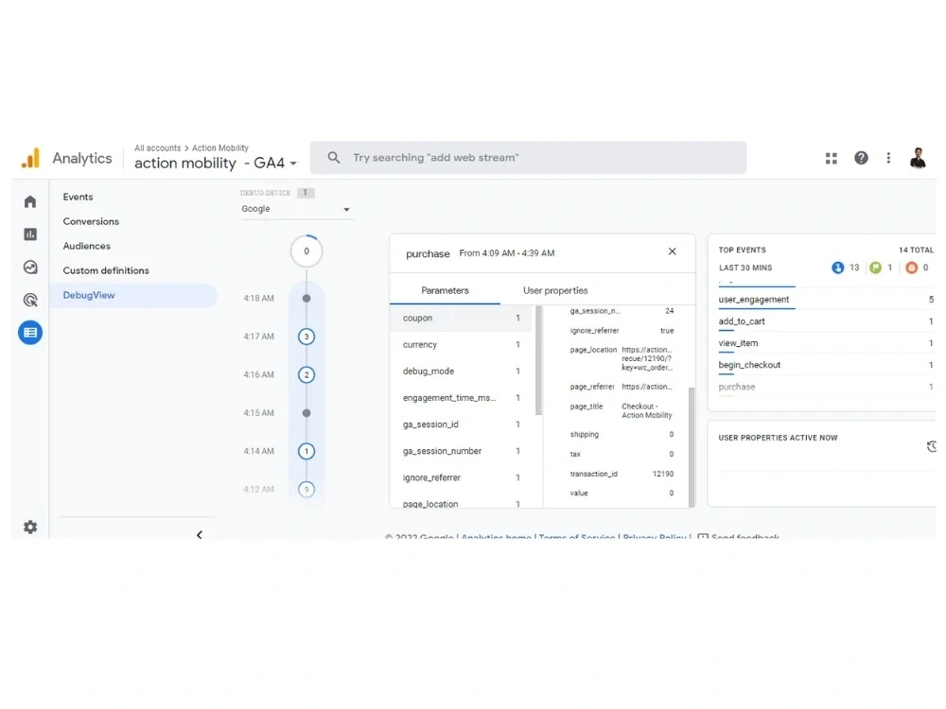Open the Advertising icon in the sidebar
Viewport: 946px width, 709px height.
click(30, 300)
